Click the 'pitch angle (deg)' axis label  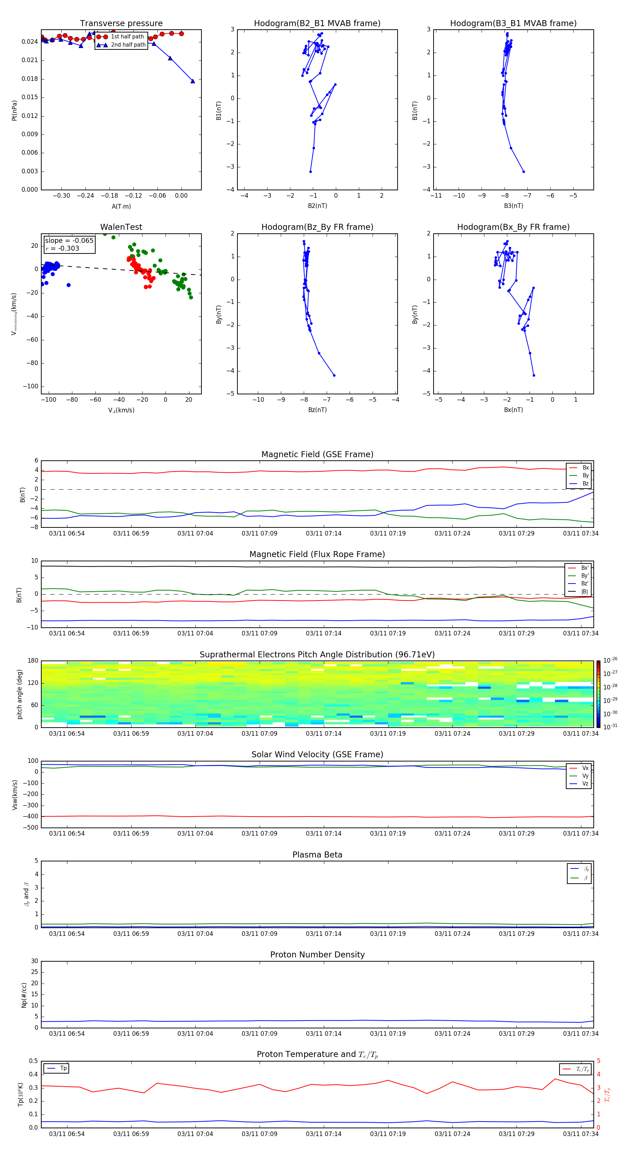click(19, 694)
